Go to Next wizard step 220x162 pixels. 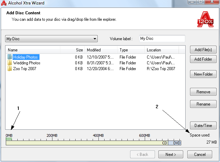[x=171, y=155]
